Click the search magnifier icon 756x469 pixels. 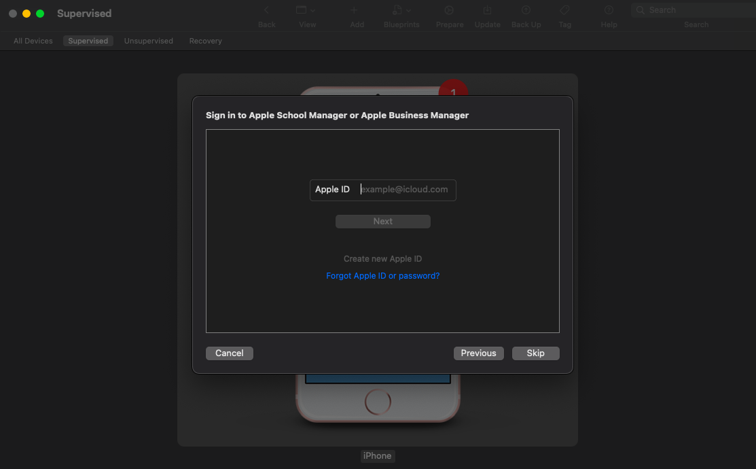coord(641,10)
